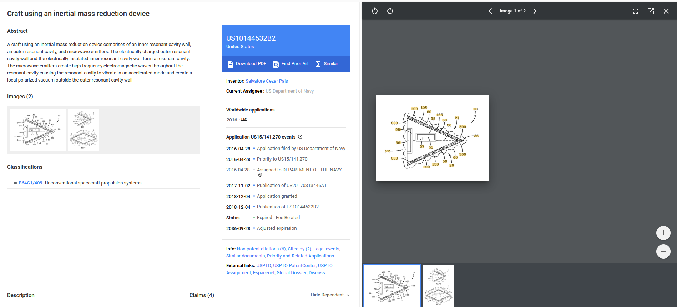Click 'Publication of US20170313446A1' event

pos(292,186)
